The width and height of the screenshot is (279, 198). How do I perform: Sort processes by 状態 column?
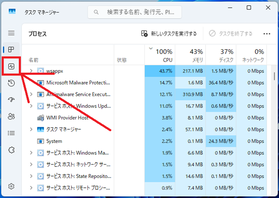tap(129, 55)
